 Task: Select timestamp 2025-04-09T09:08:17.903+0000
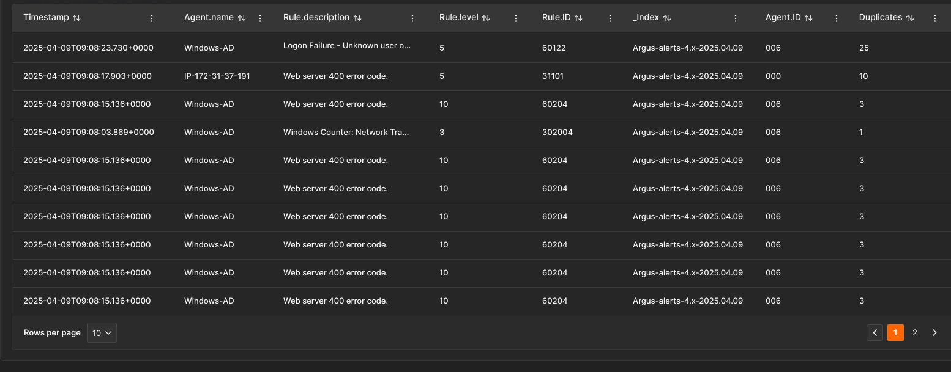click(x=88, y=76)
